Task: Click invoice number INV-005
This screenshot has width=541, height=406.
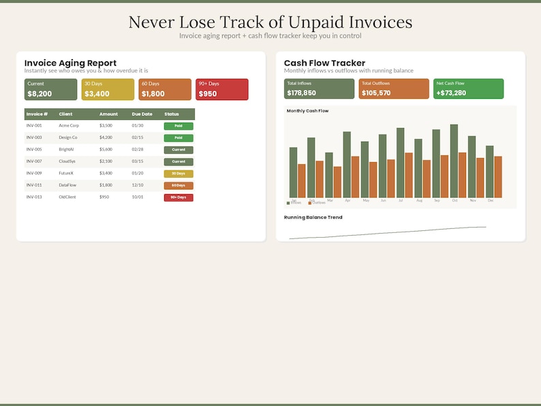Action: [x=34, y=149]
